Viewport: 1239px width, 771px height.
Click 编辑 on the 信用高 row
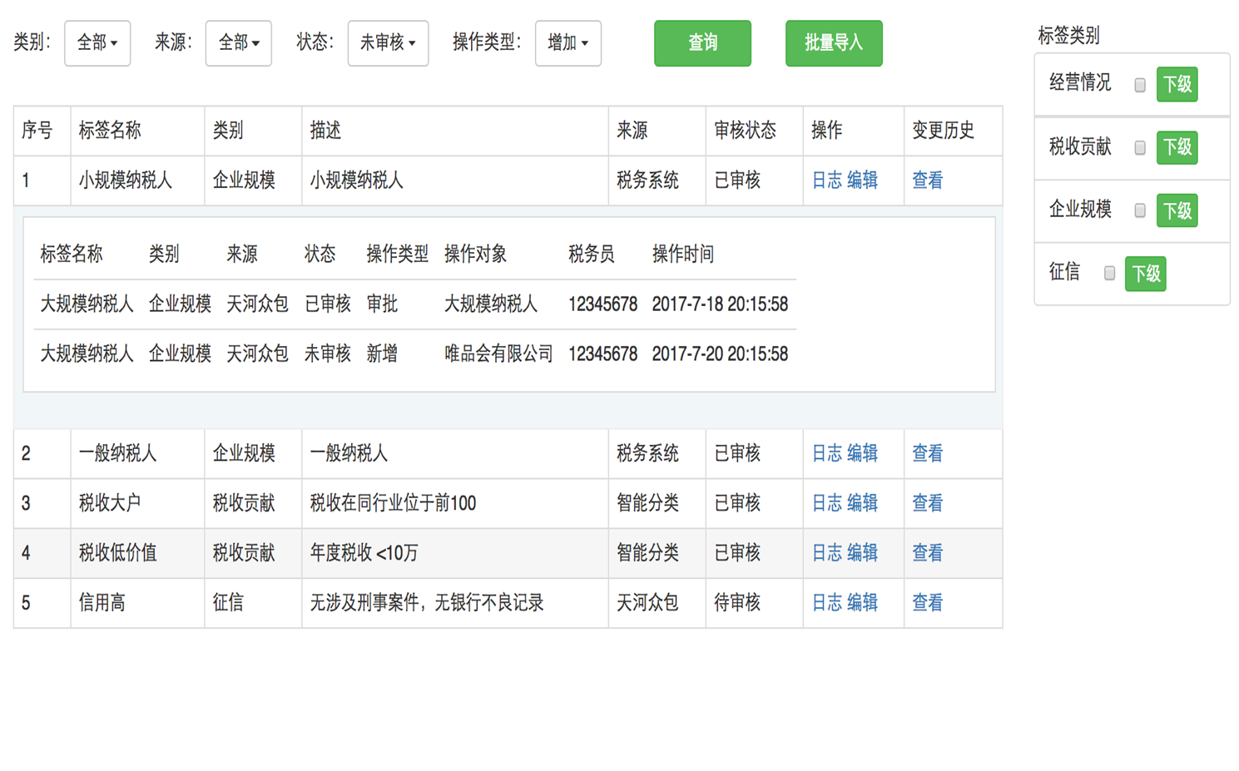pos(864,603)
